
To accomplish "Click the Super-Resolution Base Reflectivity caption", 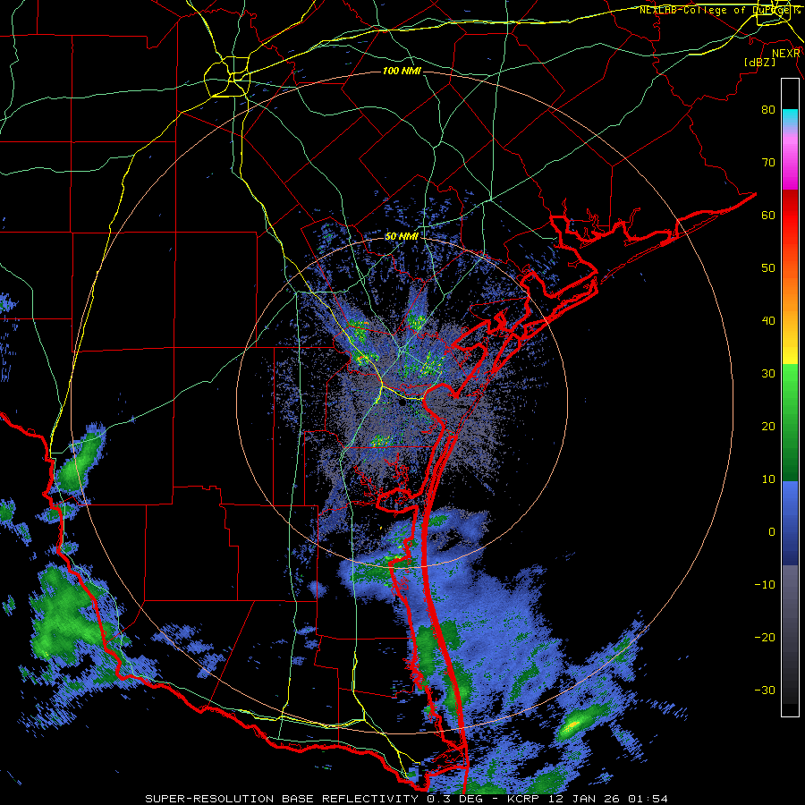I will click(x=407, y=799).
